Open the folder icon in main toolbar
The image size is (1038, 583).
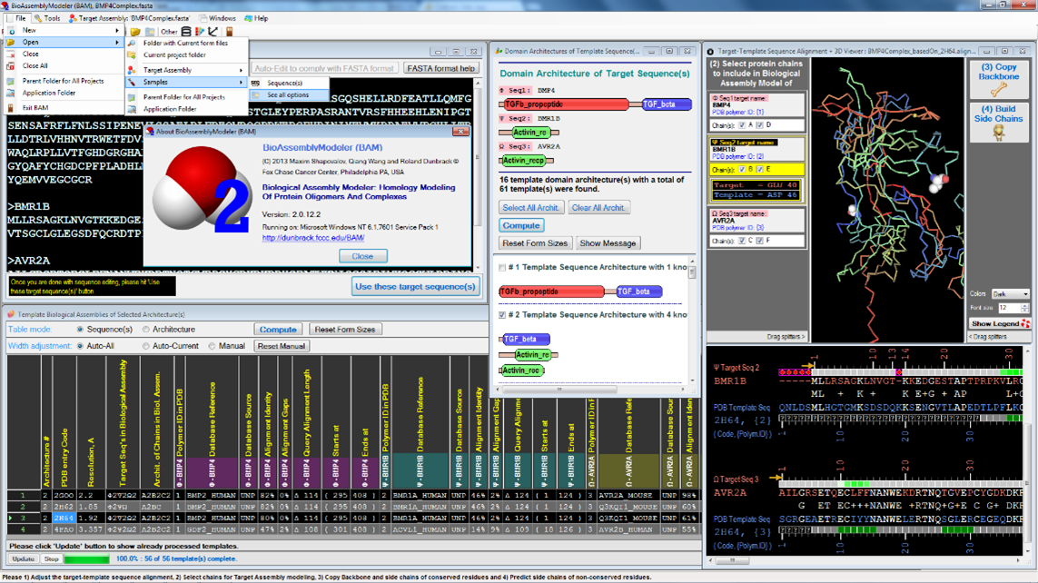pos(135,31)
